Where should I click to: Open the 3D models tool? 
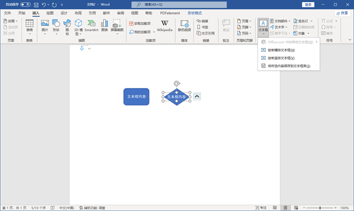[78, 27]
